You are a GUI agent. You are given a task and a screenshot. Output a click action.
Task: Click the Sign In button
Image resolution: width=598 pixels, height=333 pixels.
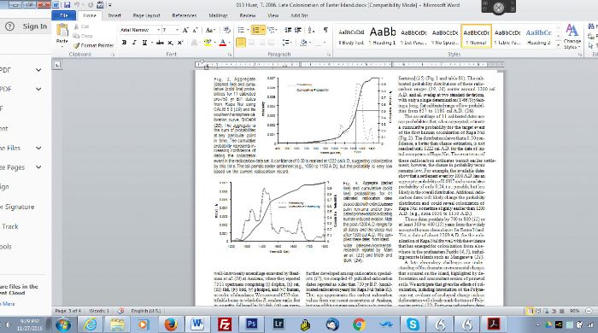point(35,26)
